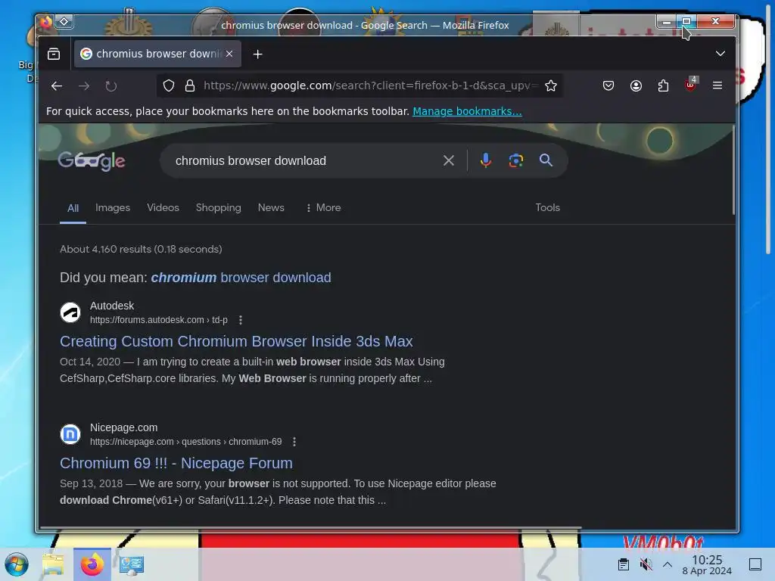Open the file manager from taskbar
The width and height of the screenshot is (775, 581).
pyautogui.click(x=54, y=564)
